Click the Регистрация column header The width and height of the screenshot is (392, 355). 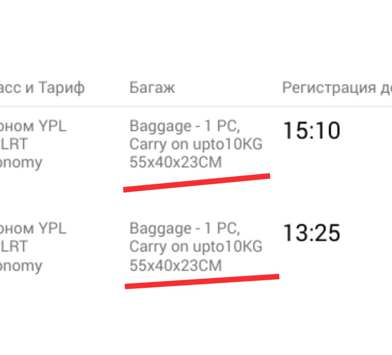[x=337, y=88]
